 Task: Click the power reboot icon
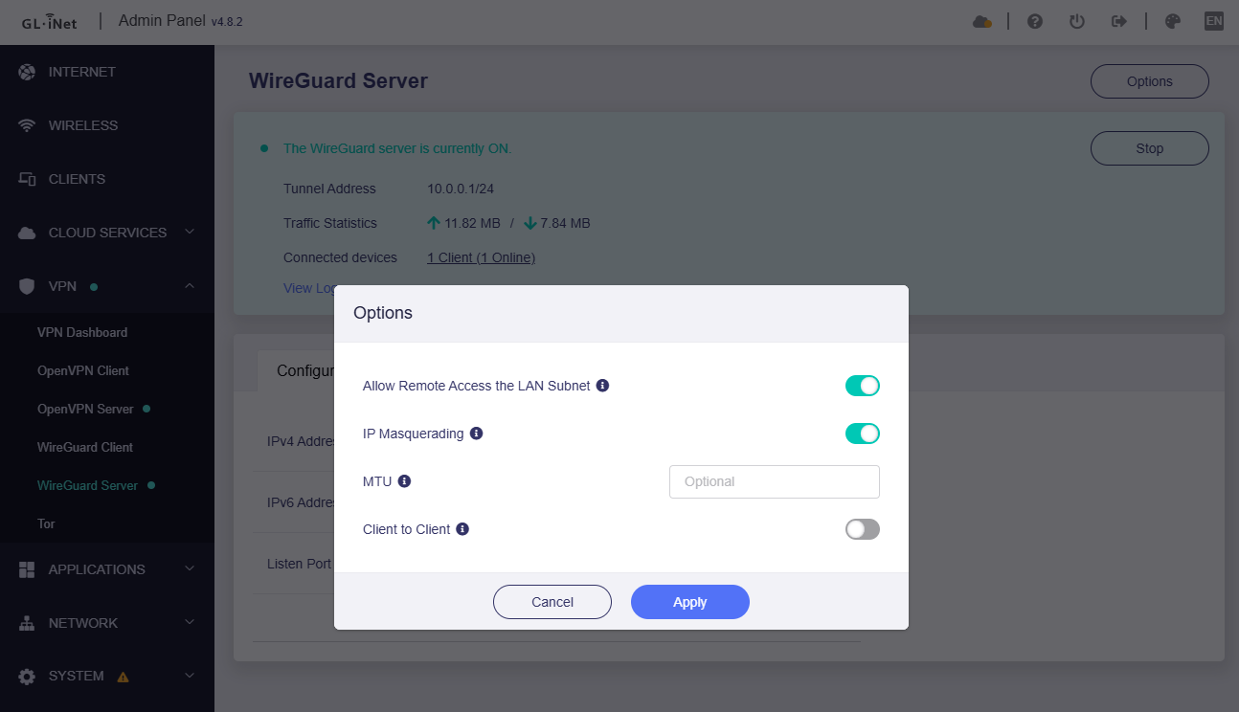1077,21
